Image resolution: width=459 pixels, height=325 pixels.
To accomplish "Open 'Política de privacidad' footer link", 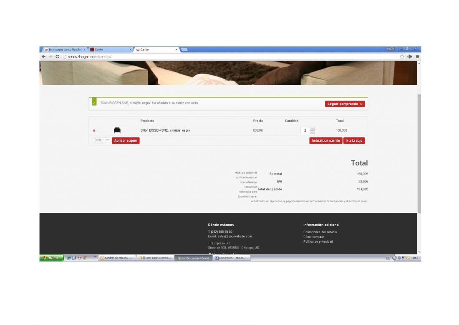I will pyautogui.click(x=318, y=241).
